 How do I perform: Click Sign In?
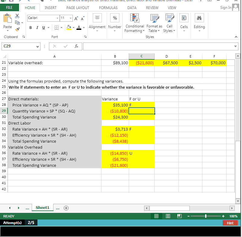point(226,8)
